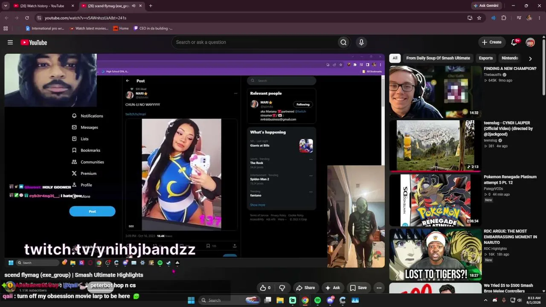Reload the page in Chrome

pos(27,18)
